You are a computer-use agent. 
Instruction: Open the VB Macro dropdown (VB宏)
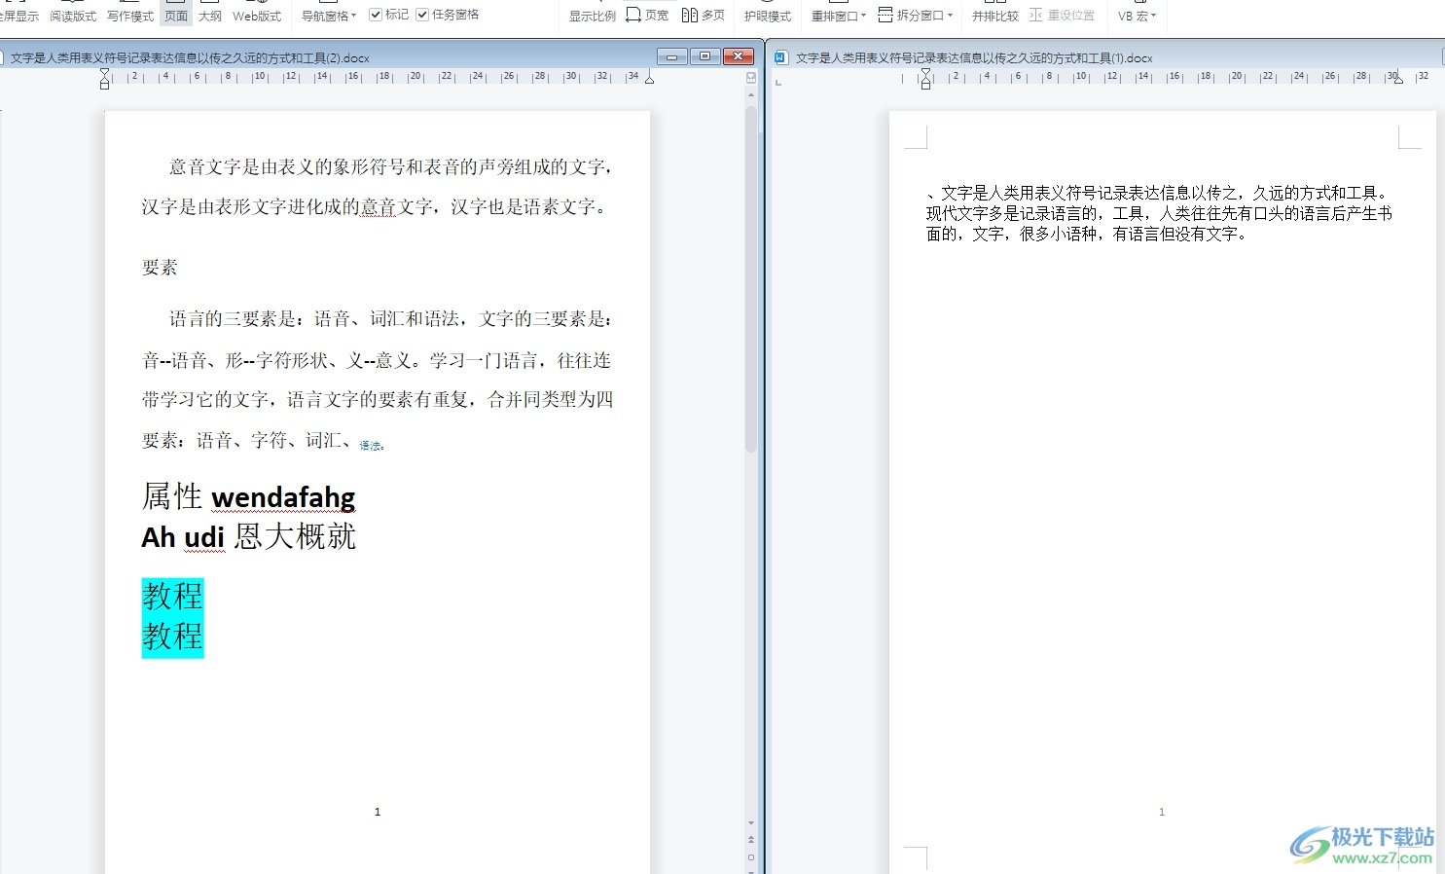click(x=1137, y=16)
